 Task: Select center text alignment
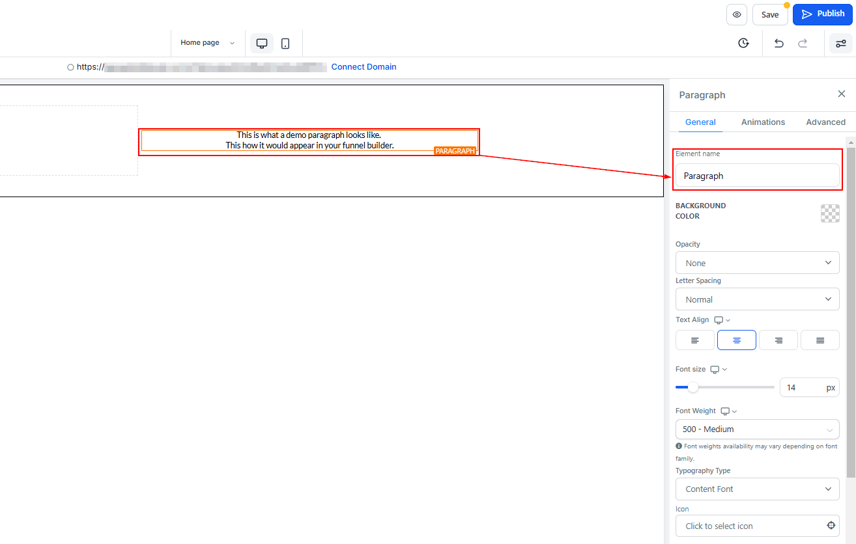(x=736, y=340)
